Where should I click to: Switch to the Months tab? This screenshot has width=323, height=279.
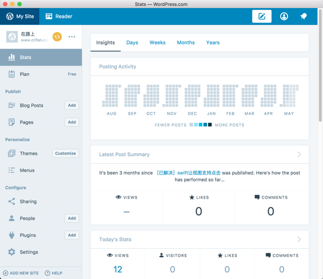pyautogui.click(x=186, y=43)
